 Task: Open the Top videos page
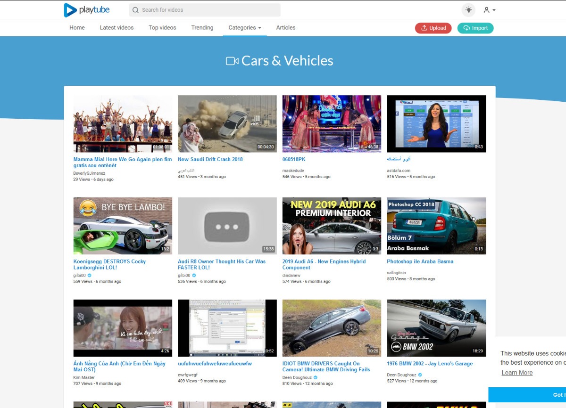[x=162, y=28]
